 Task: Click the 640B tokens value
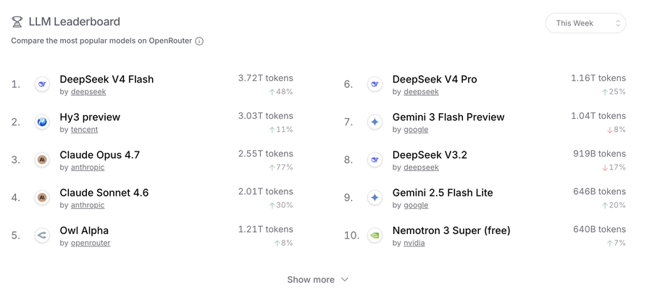click(600, 230)
